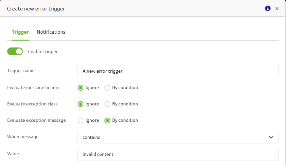Click the Evaluate exception message label
This screenshot has height=165, width=286.
pos(36,120)
